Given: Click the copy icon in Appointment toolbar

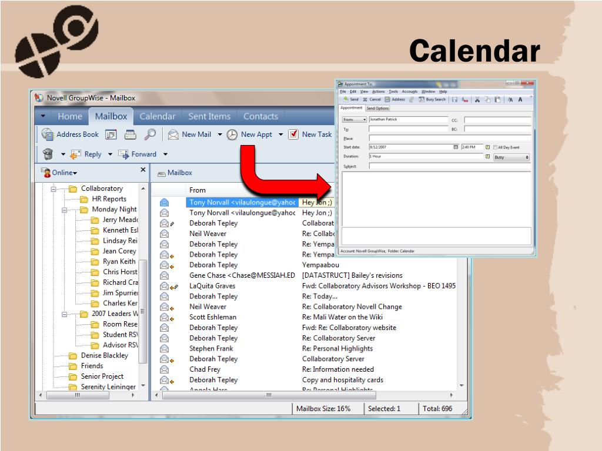Looking at the screenshot, I should tap(487, 100).
